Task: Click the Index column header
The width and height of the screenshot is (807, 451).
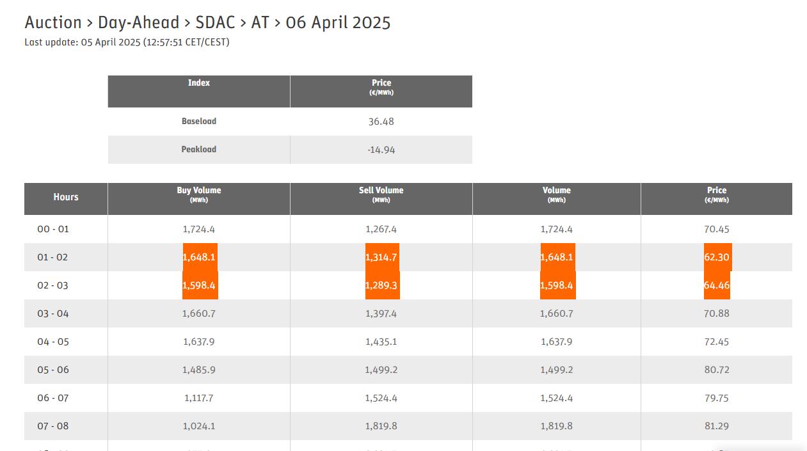Action: pyautogui.click(x=198, y=83)
